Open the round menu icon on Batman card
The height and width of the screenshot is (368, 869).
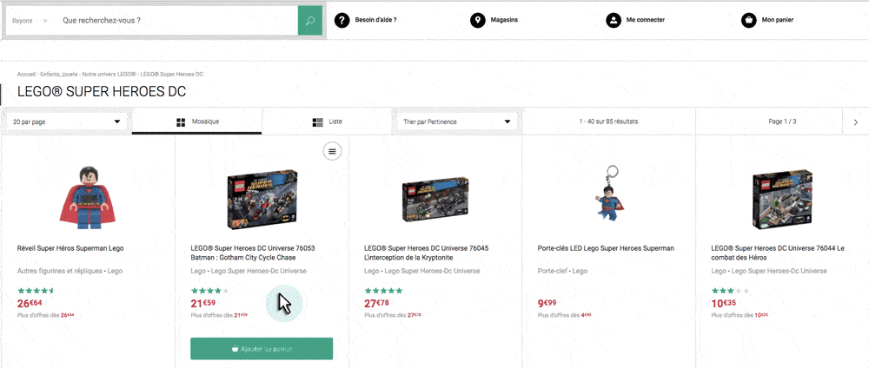332,150
